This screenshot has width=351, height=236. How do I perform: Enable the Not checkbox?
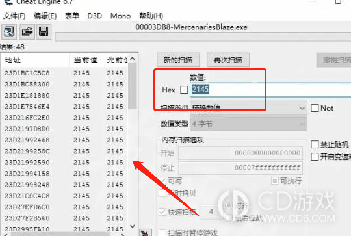315,108
